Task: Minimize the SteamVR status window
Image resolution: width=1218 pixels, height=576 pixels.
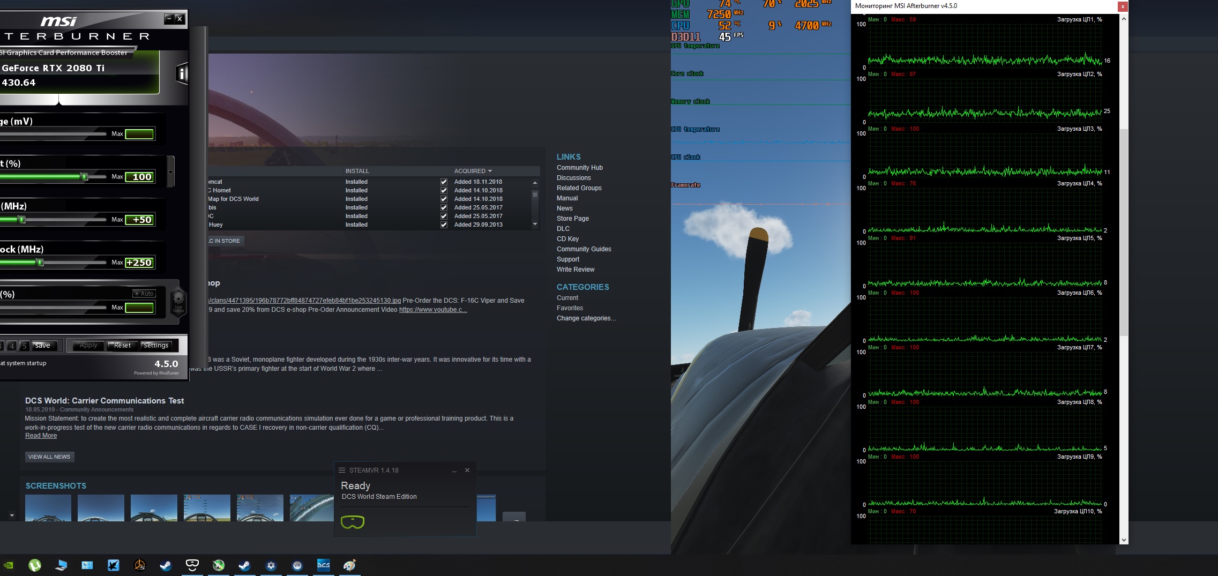Action: tap(454, 470)
